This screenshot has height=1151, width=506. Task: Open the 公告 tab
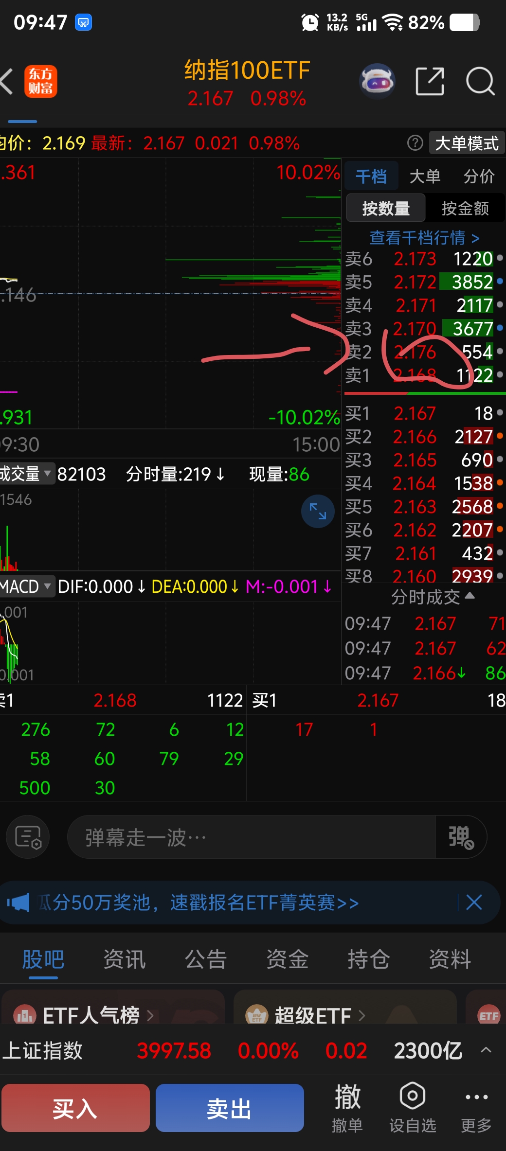pyautogui.click(x=206, y=959)
